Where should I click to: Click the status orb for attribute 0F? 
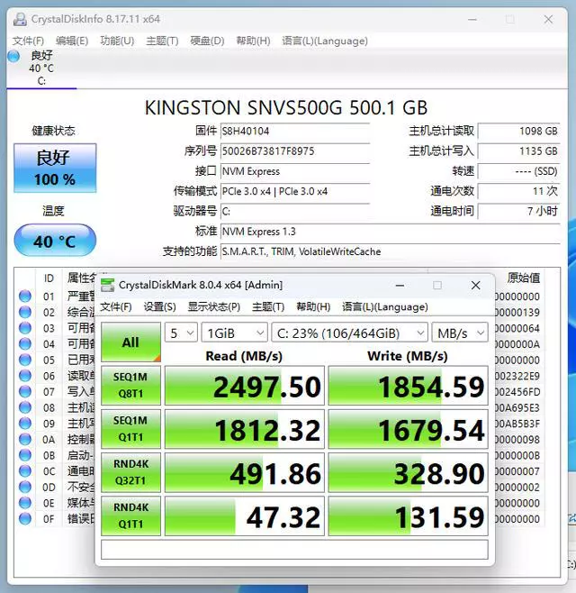click(25, 518)
